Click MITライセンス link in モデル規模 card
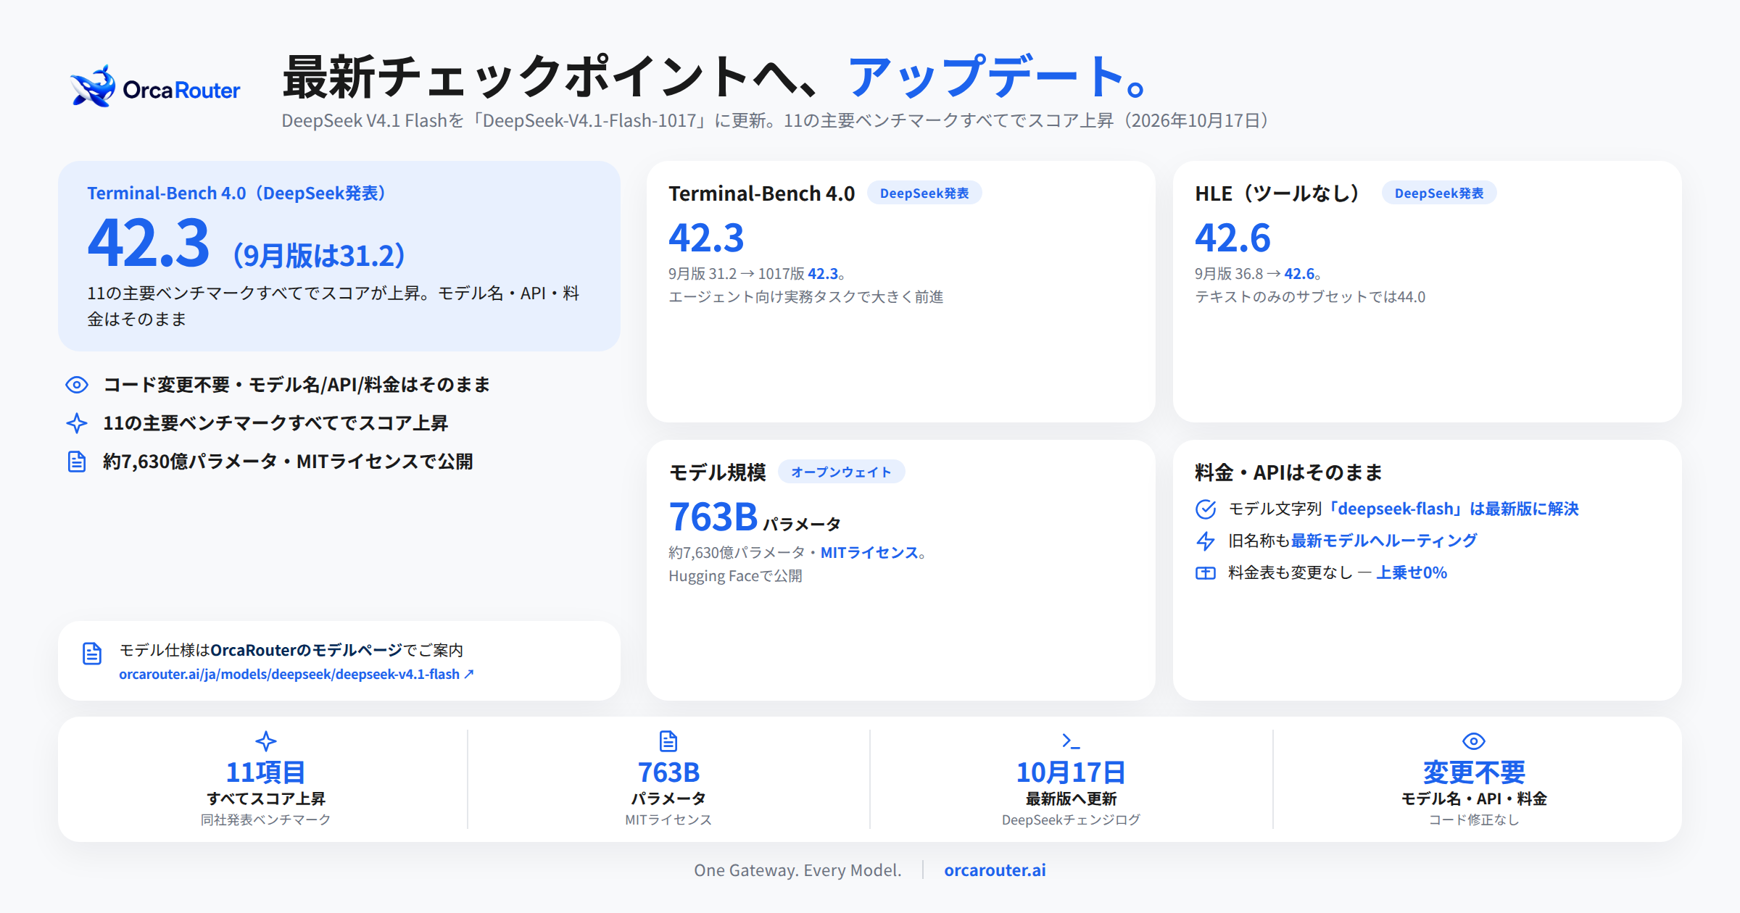Screen dimensions: 1740x913 click(869, 553)
